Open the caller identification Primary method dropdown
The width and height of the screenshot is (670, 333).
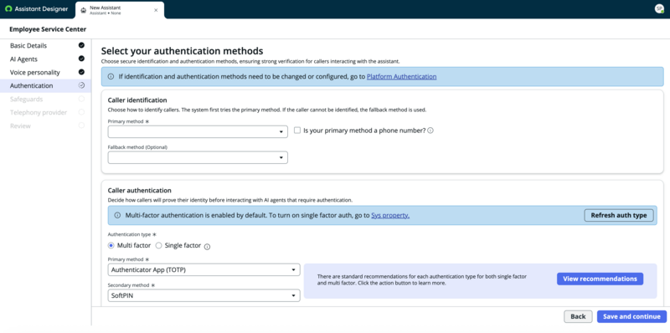[x=198, y=132]
